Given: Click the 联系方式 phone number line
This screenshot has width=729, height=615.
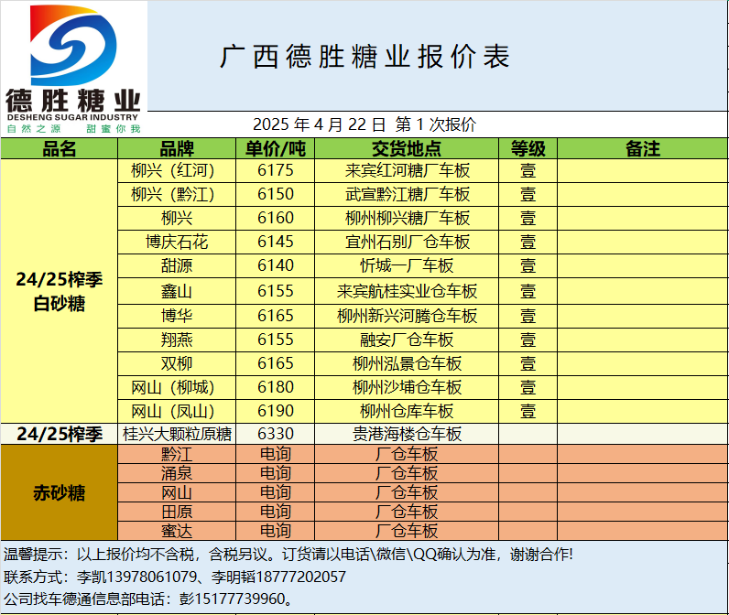Looking at the screenshot, I should (x=176, y=577).
